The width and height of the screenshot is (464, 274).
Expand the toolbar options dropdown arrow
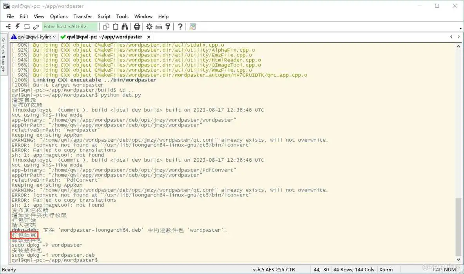(x=460, y=28)
